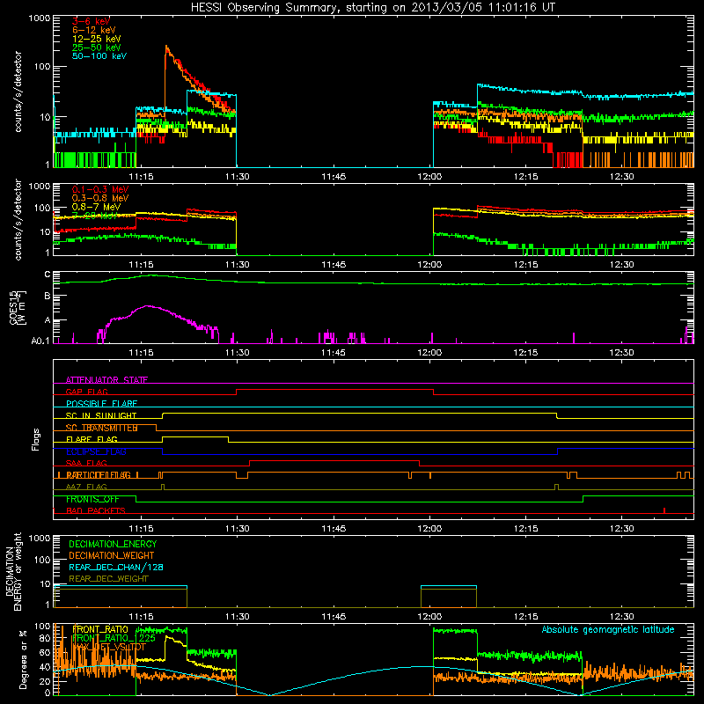This screenshot has height=704, width=704.
Task: Click the vertical Flags axis title
Action: 35,439
